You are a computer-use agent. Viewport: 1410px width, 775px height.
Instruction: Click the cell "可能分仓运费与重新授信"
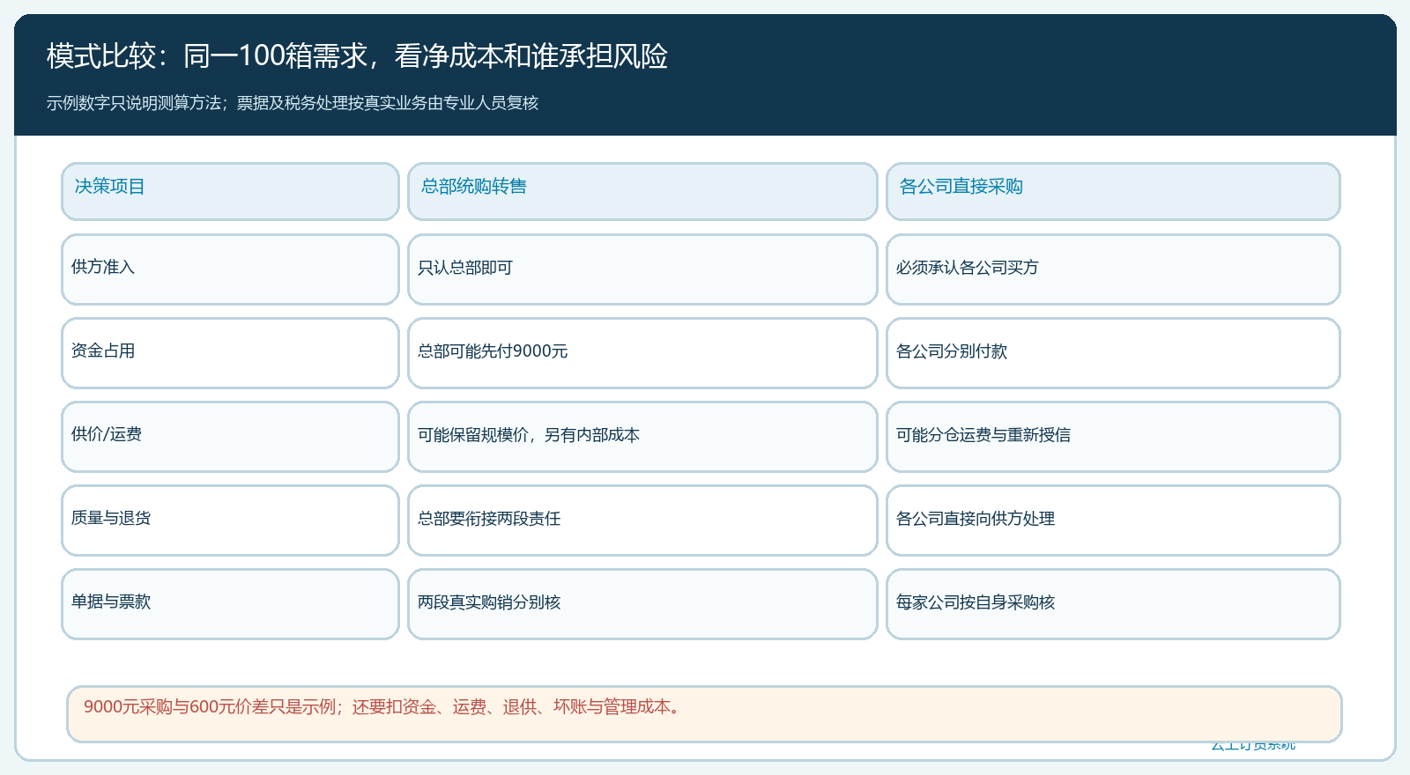pos(1113,437)
